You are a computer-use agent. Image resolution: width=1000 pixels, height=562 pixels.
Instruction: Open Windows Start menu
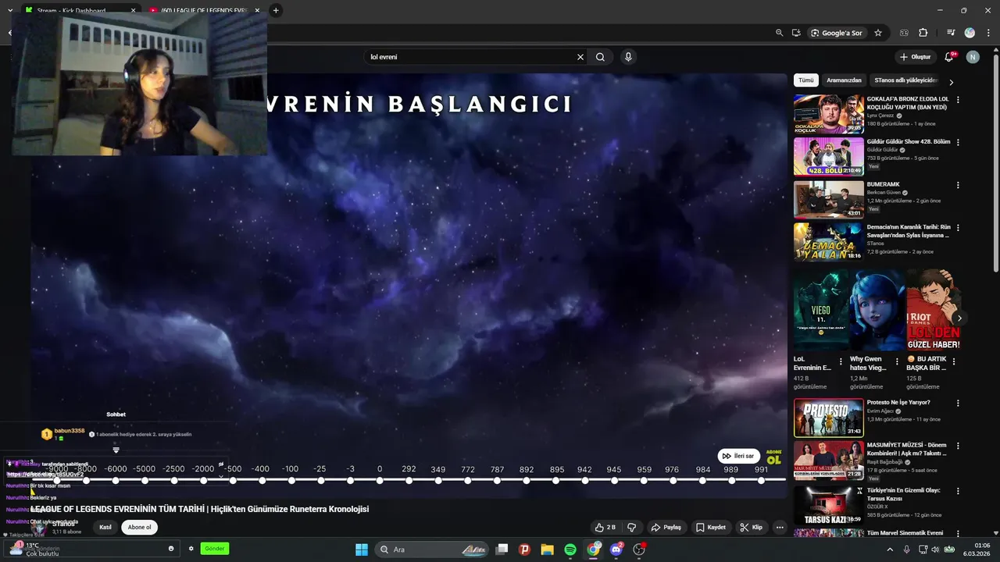coord(362,550)
